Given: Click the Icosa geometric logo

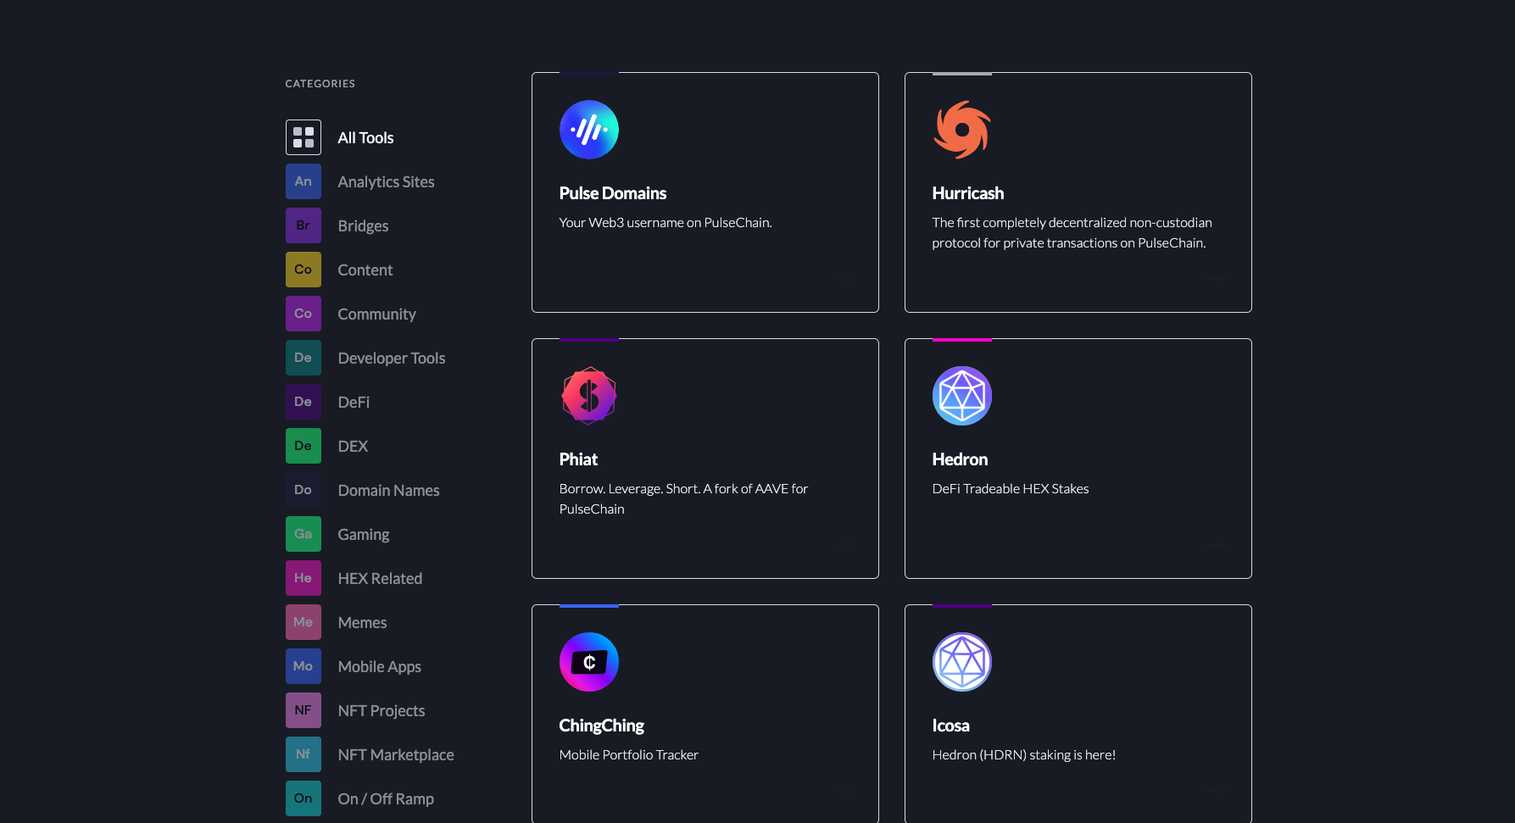Looking at the screenshot, I should coord(961,662).
